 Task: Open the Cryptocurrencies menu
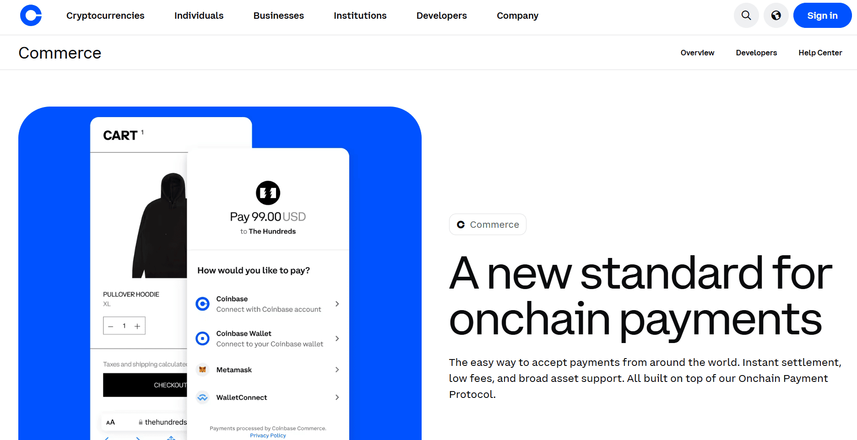click(x=105, y=16)
